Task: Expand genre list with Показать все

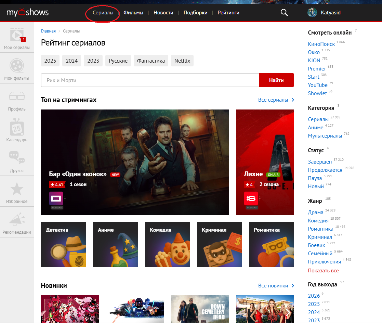Action: [x=323, y=271]
